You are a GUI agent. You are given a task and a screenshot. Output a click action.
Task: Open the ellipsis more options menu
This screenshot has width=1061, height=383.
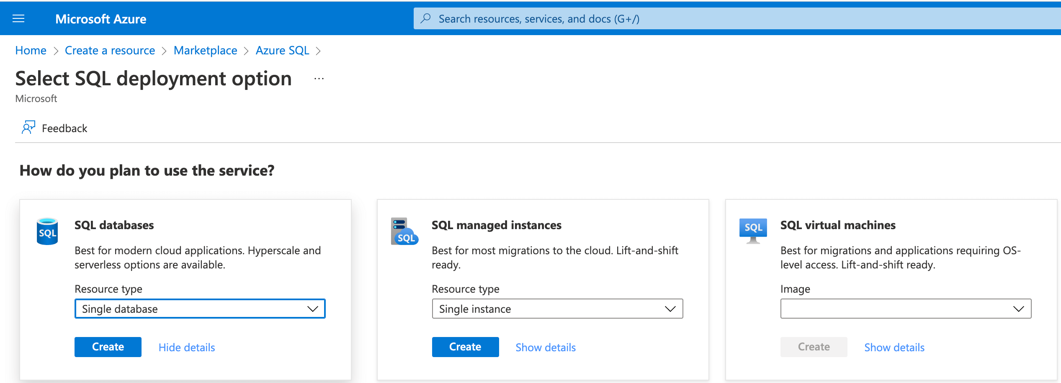pos(319,79)
